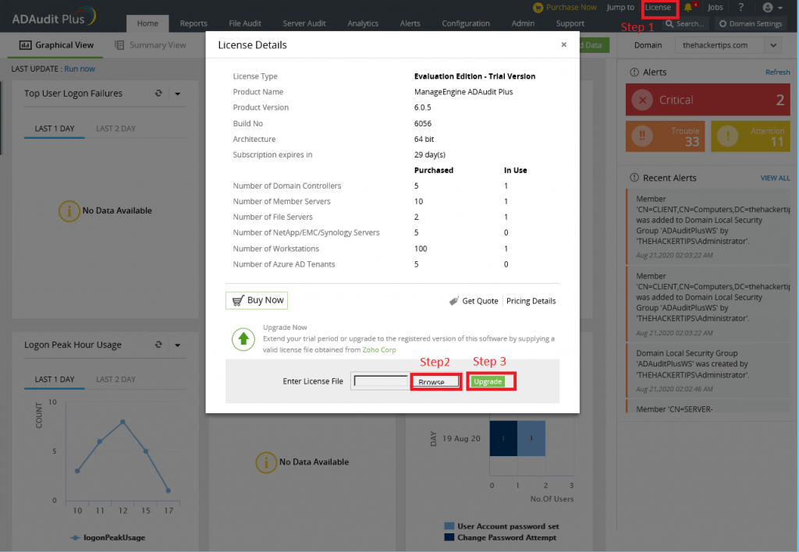The height and width of the screenshot is (552, 799).
Task: Click Run now next to Last Update
Action: pos(80,69)
